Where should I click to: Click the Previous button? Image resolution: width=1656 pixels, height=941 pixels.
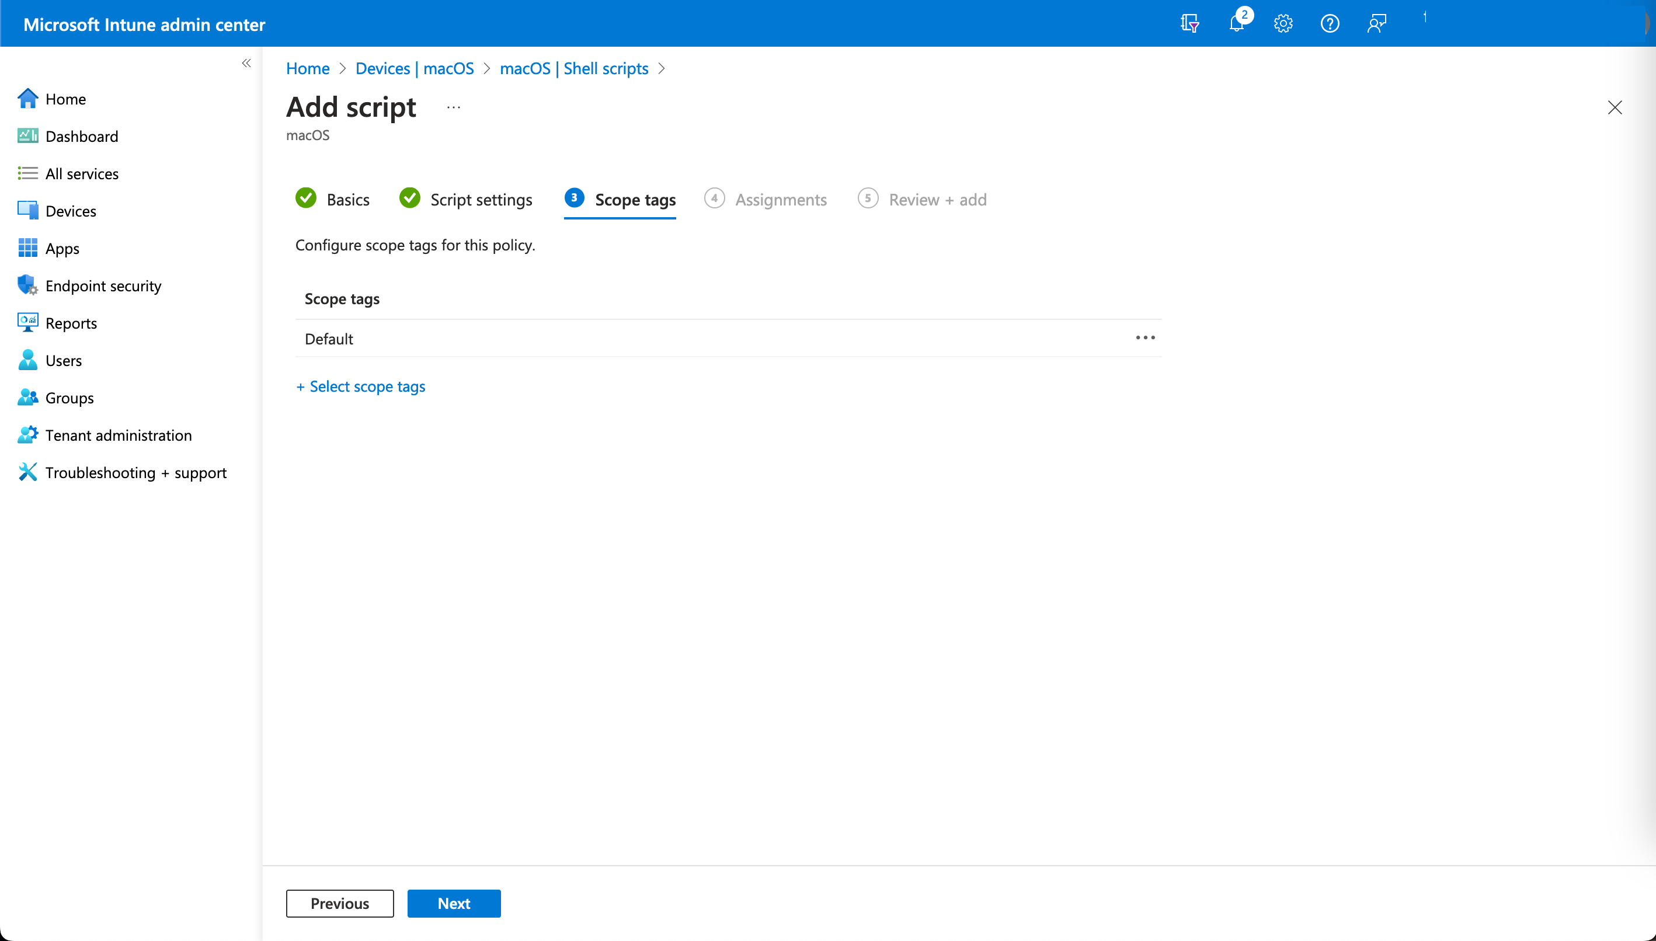coord(339,904)
